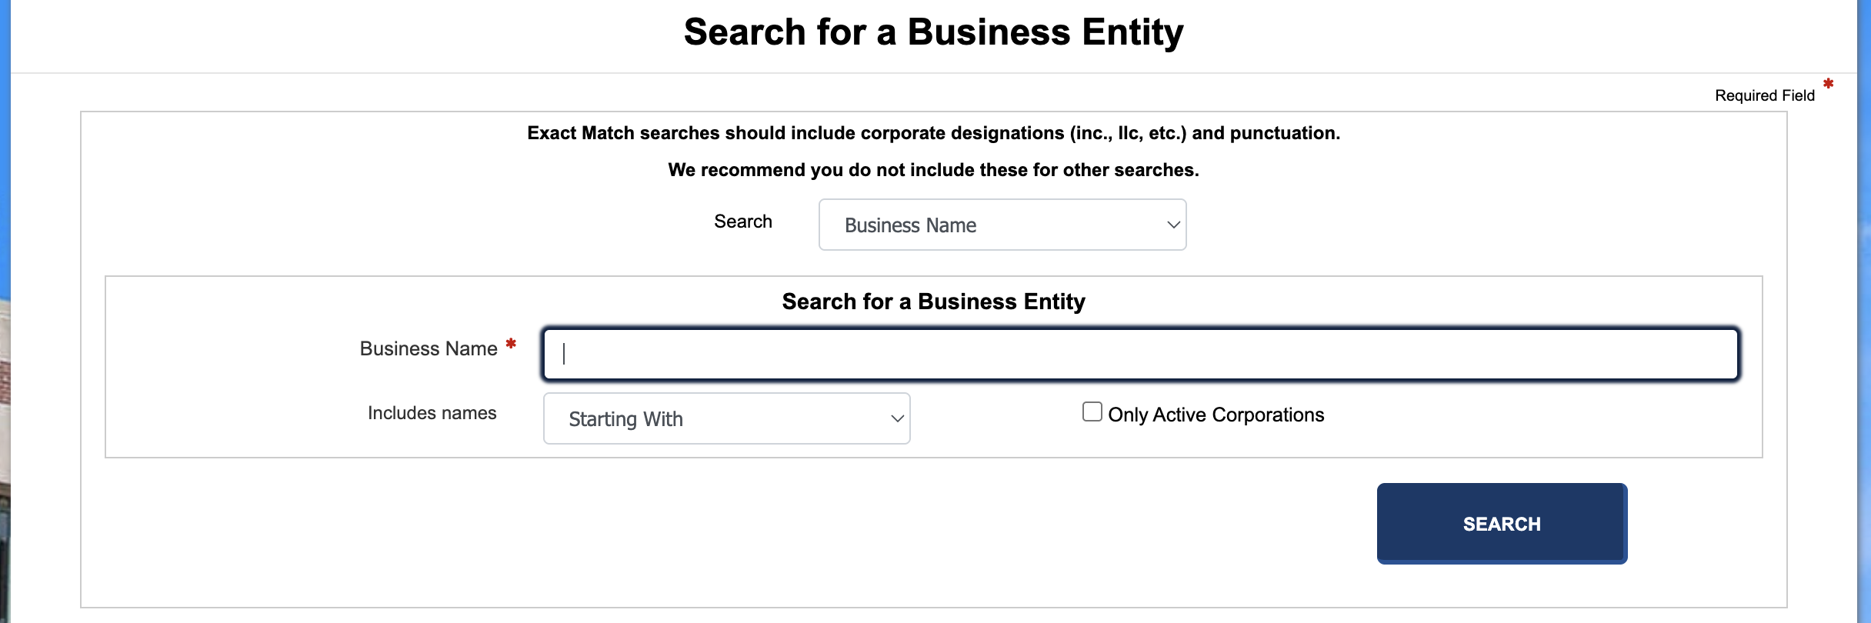Click the chevron arrow on the Search dropdown
Viewport: 1871px width, 623px height.
(x=1173, y=225)
